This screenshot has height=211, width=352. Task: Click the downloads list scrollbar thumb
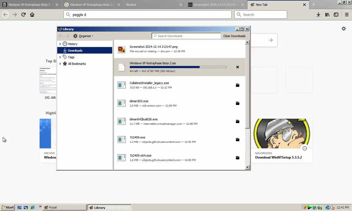tap(248, 86)
